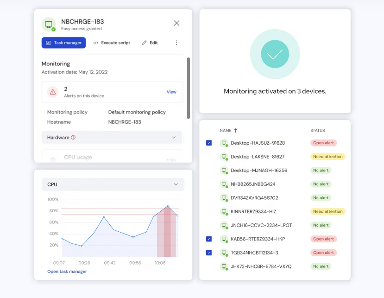Click the Open task manager link
The width and height of the screenshot is (384, 298).
[67, 272]
